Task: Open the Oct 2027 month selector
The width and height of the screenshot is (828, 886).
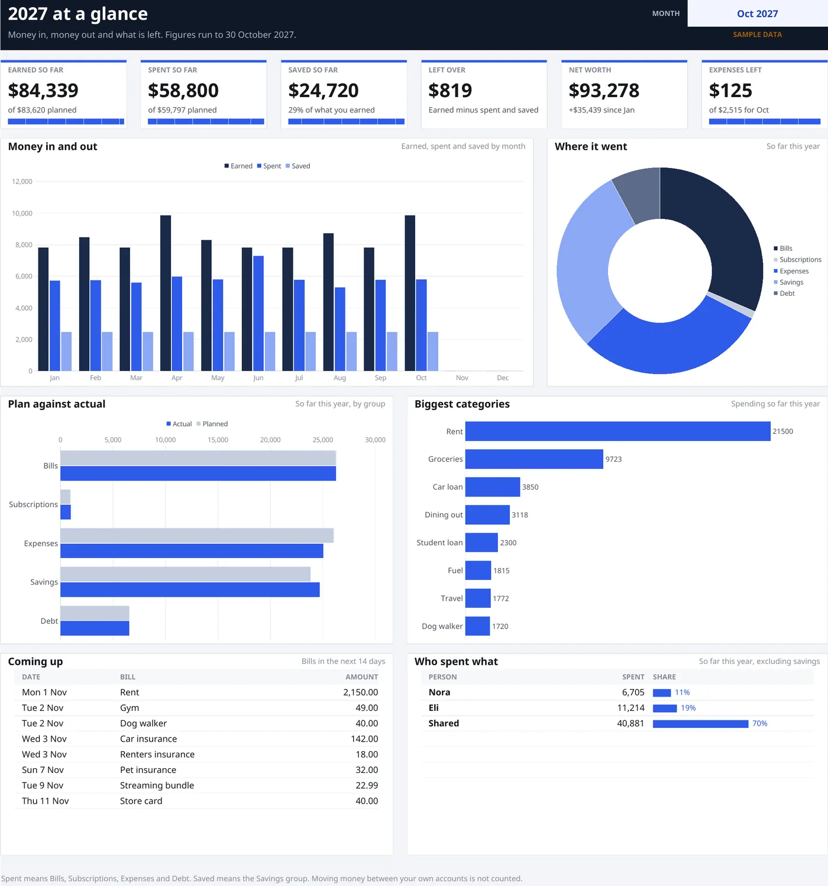Action: (x=757, y=14)
